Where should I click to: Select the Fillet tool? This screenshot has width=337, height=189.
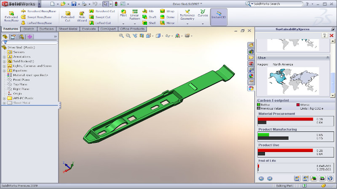123,13
